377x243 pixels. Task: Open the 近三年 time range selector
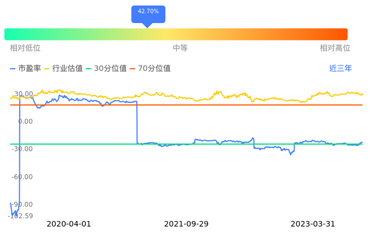pos(340,69)
